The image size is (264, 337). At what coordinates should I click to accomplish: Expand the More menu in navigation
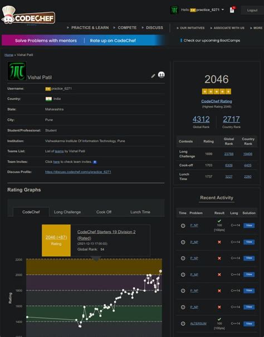(x=256, y=28)
